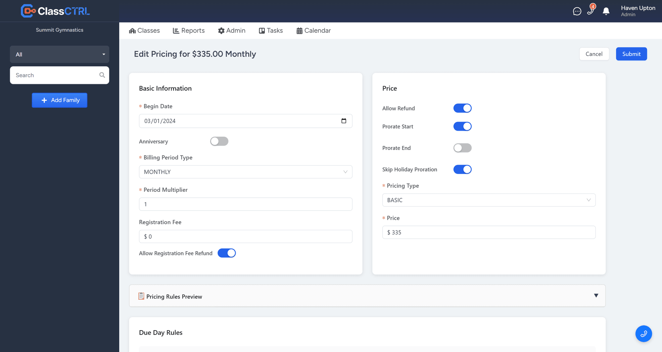The width and height of the screenshot is (662, 352).
Task: Open Billing Period Type dropdown
Action: pos(246,172)
